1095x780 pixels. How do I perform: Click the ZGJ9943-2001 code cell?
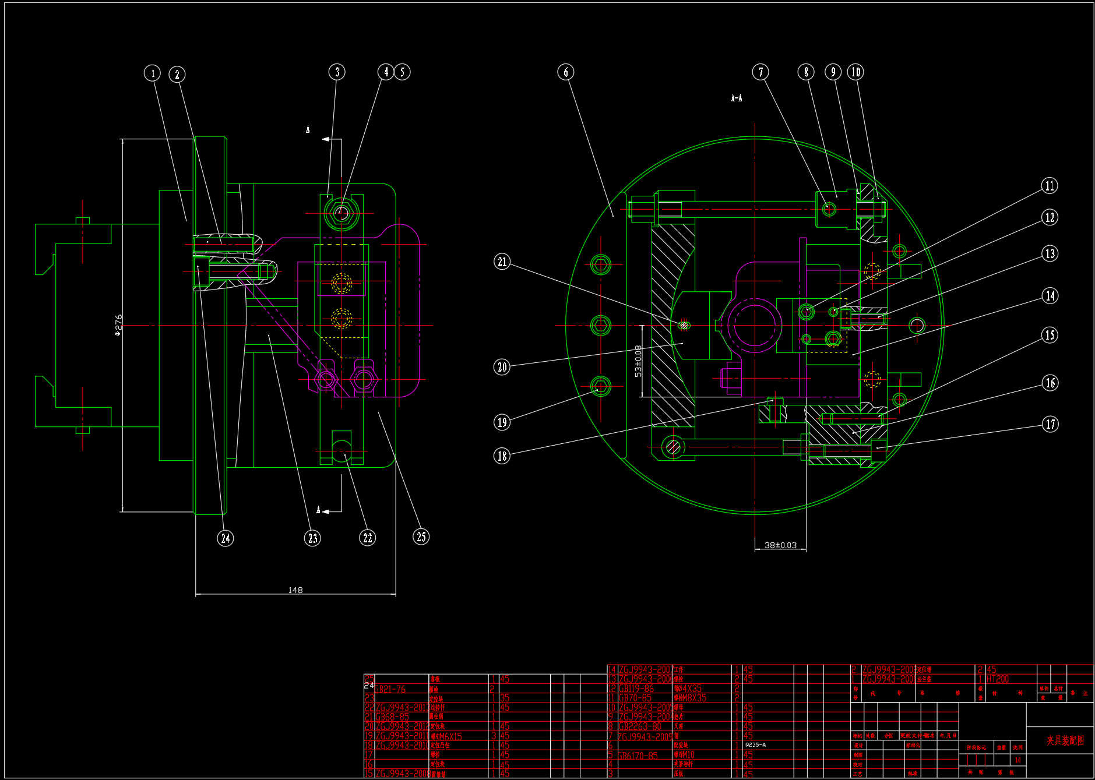(889, 679)
